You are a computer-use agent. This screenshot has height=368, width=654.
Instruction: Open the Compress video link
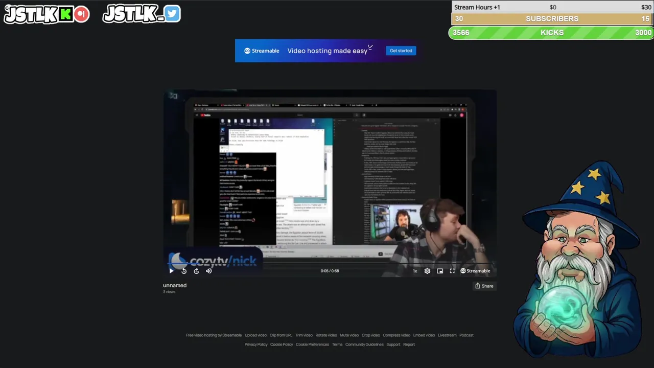pos(396,335)
